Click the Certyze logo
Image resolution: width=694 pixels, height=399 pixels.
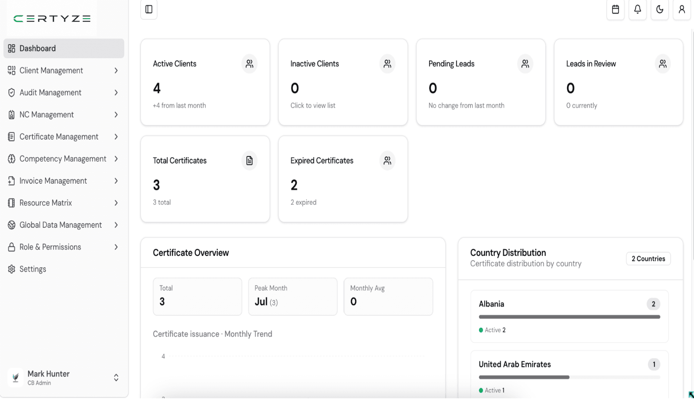click(52, 19)
